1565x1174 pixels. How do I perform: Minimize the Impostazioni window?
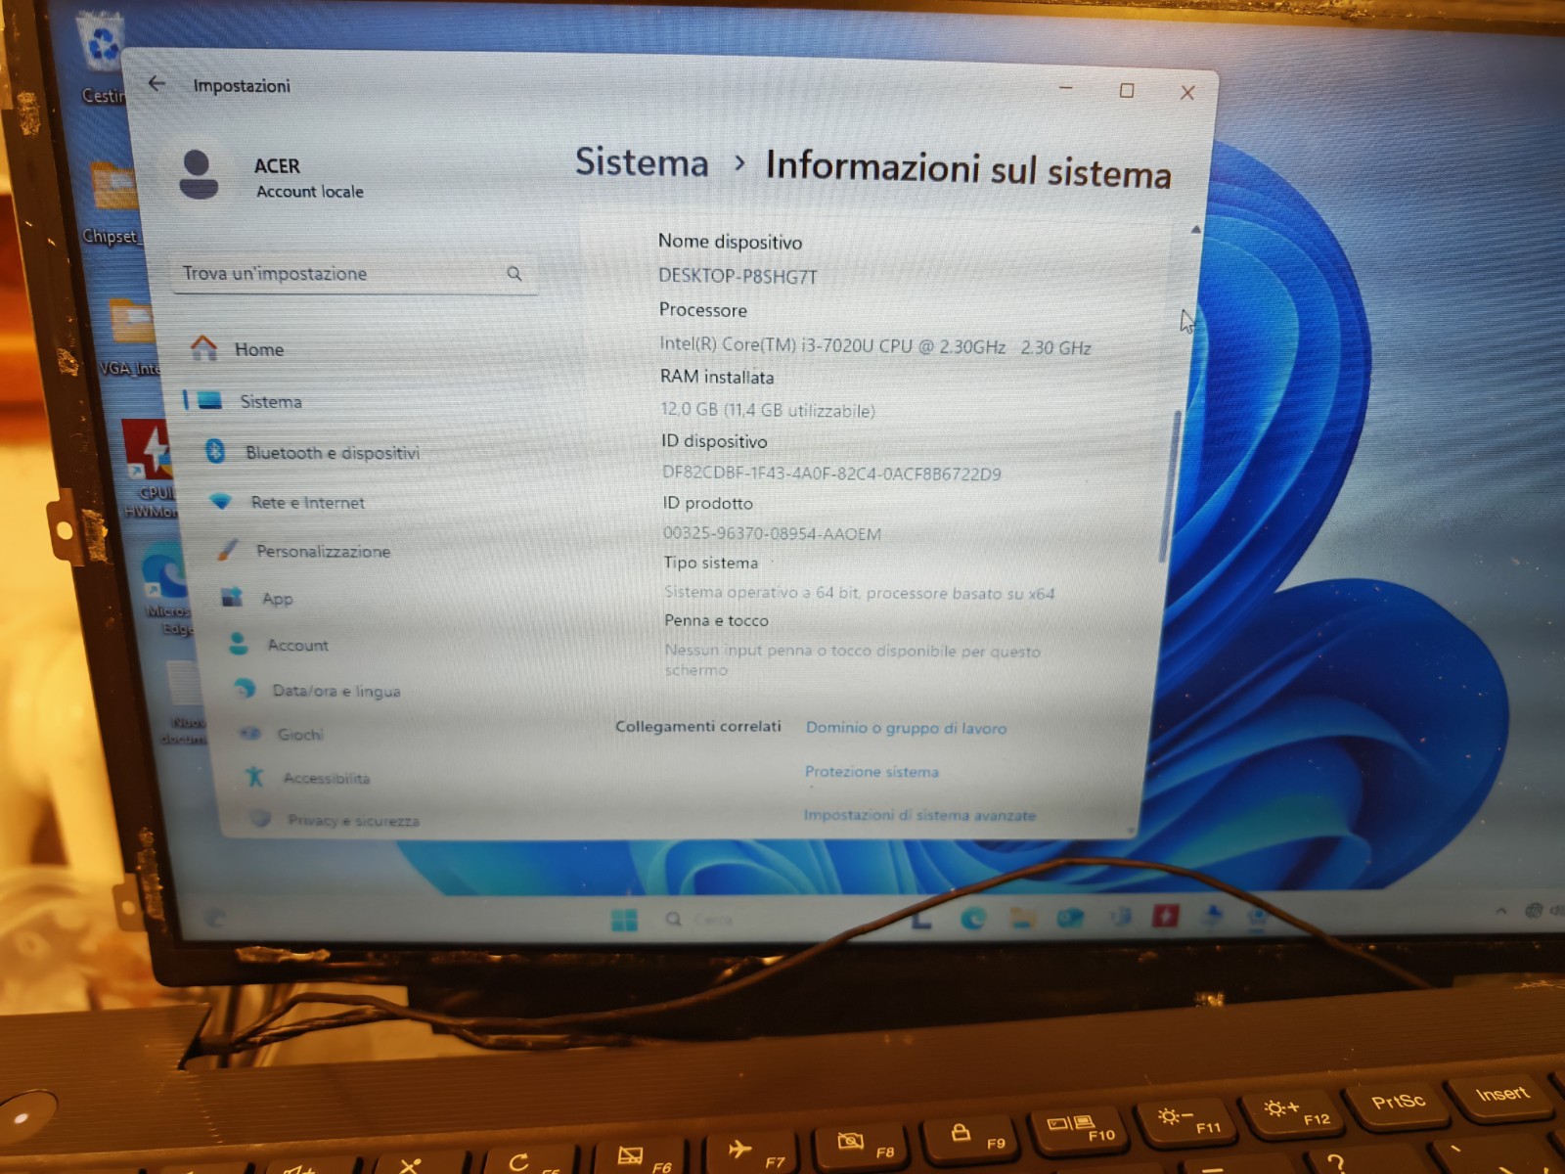[x=1066, y=89]
